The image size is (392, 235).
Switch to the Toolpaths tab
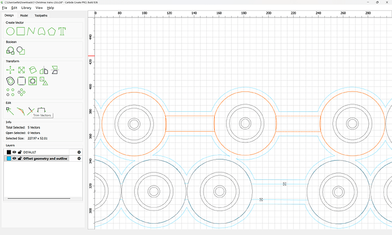point(41,15)
